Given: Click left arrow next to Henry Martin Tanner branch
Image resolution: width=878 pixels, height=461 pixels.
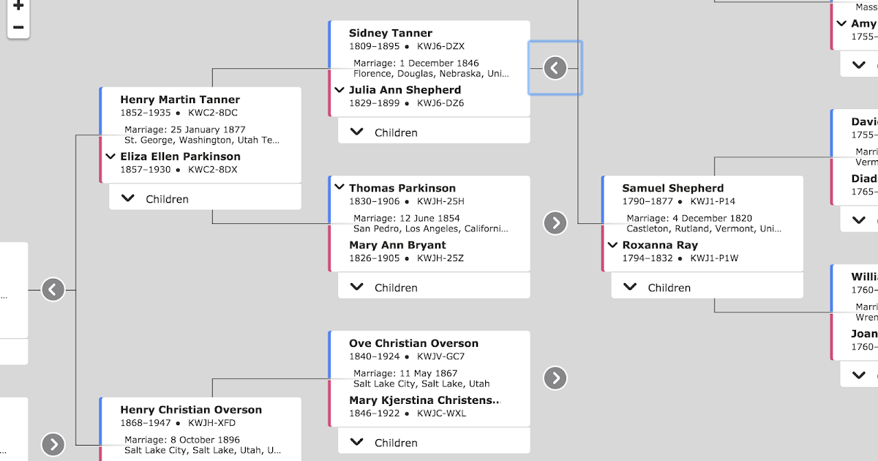Looking at the screenshot, I should point(53,290).
